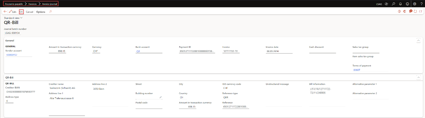The image size is (425, 118).
Task: Click the General Currency CHF field
Action: [x=96, y=51]
